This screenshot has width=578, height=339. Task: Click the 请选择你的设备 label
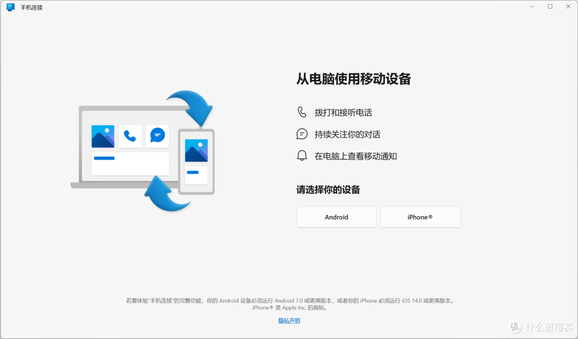[x=328, y=190]
